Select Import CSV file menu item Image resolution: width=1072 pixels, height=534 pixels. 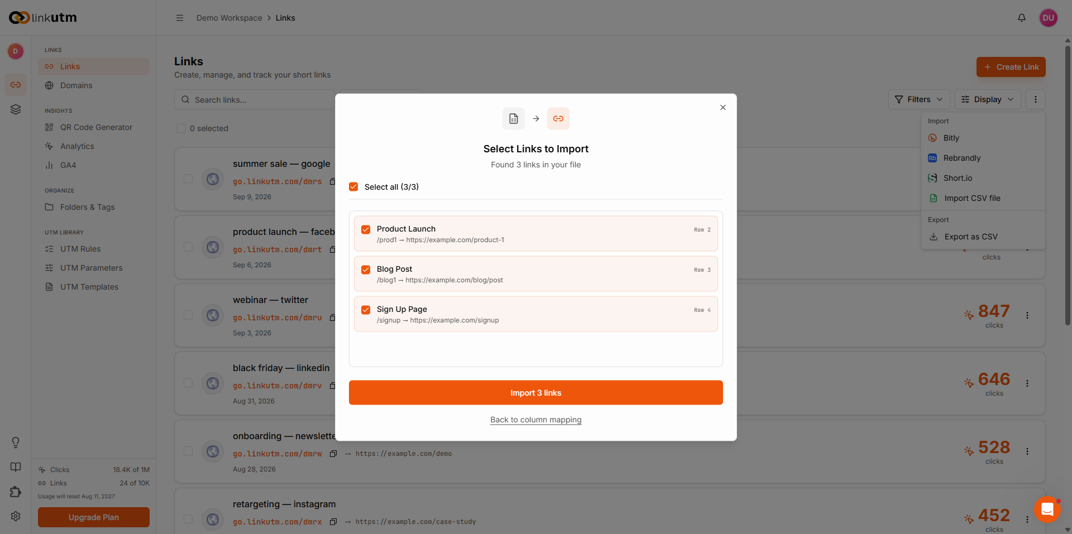[x=983, y=198]
